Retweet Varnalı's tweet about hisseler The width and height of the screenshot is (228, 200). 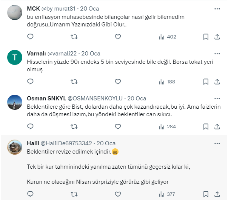coord(74,81)
